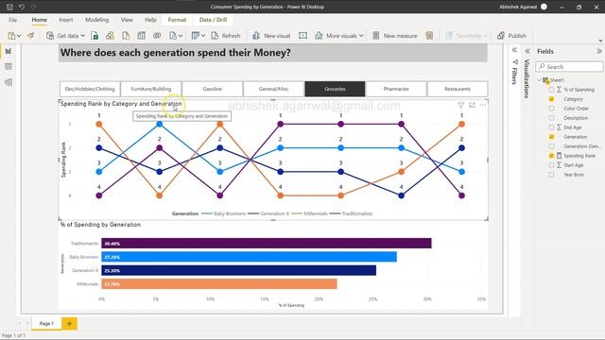Publish the report
This screenshot has height=340, width=605.
pos(511,36)
